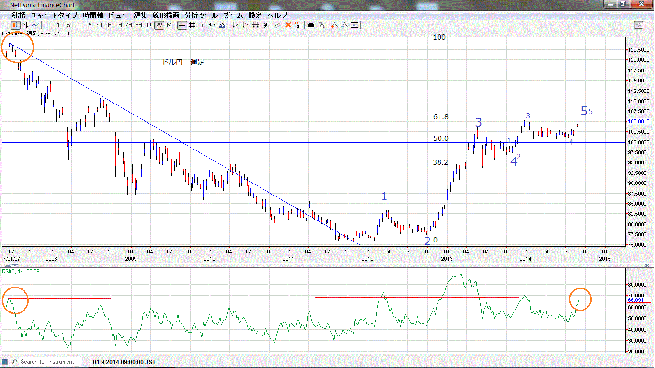The height and width of the screenshot is (368, 655).
Task: Switch to 2H timeframe
Action: coord(119,25)
